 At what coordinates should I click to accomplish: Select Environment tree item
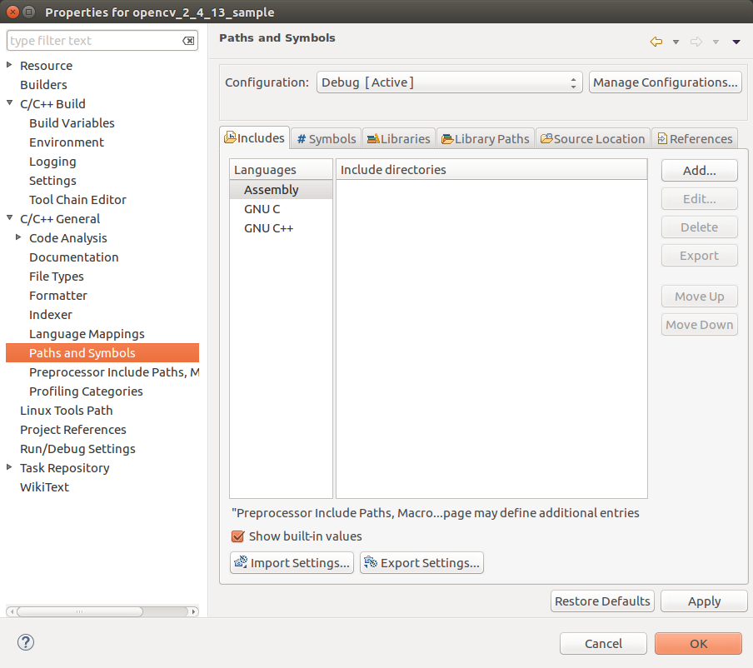point(67,142)
